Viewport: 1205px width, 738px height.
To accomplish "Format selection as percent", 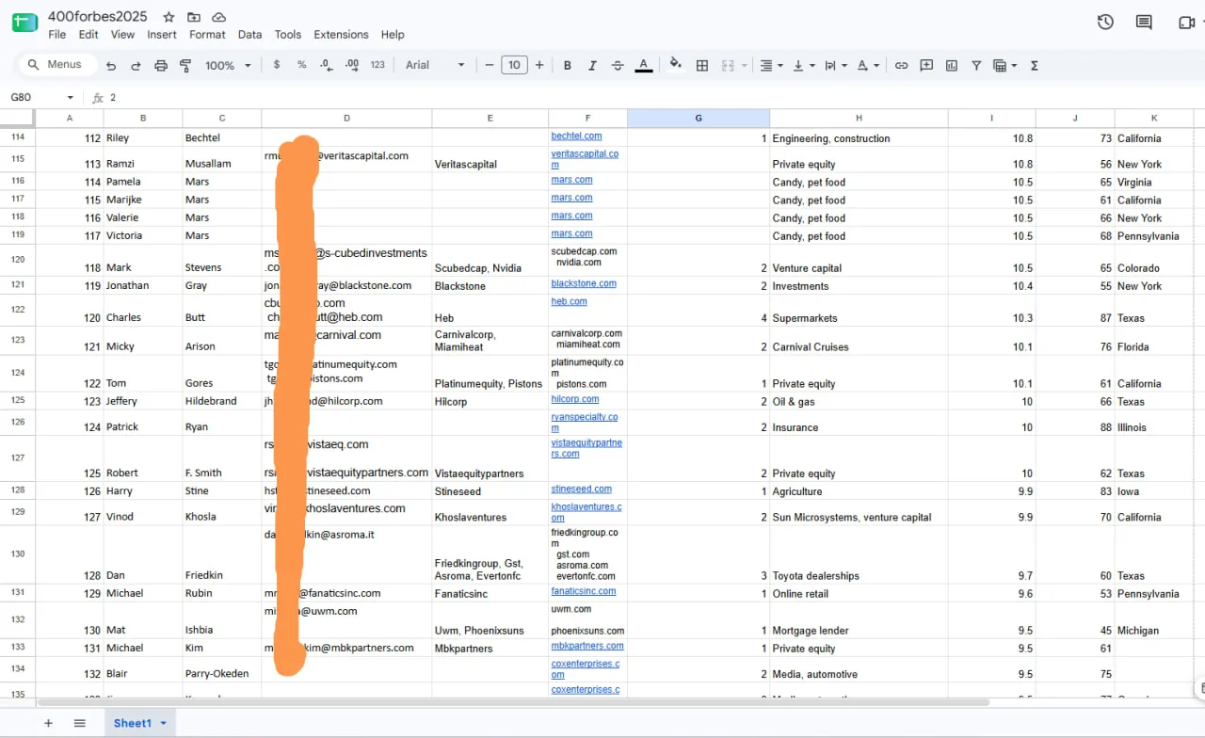I will click(301, 65).
